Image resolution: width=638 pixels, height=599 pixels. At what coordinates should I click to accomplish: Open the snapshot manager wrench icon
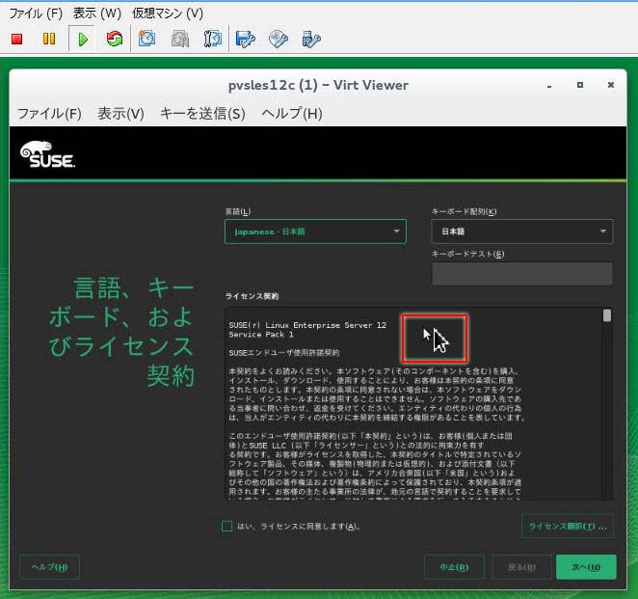213,40
